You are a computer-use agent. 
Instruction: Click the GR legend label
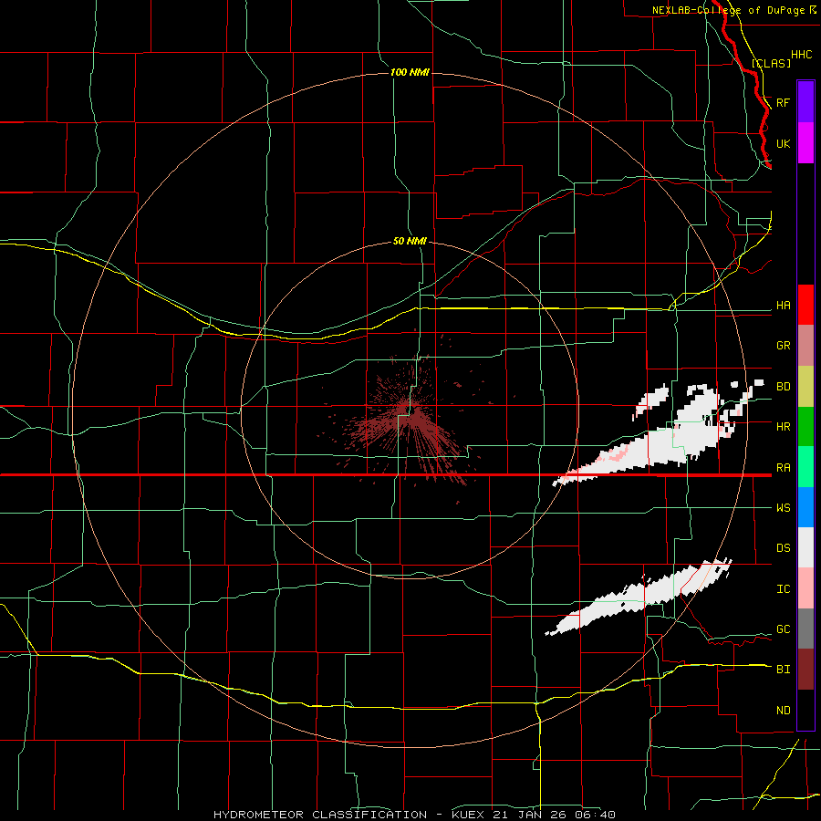click(x=783, y=346)
